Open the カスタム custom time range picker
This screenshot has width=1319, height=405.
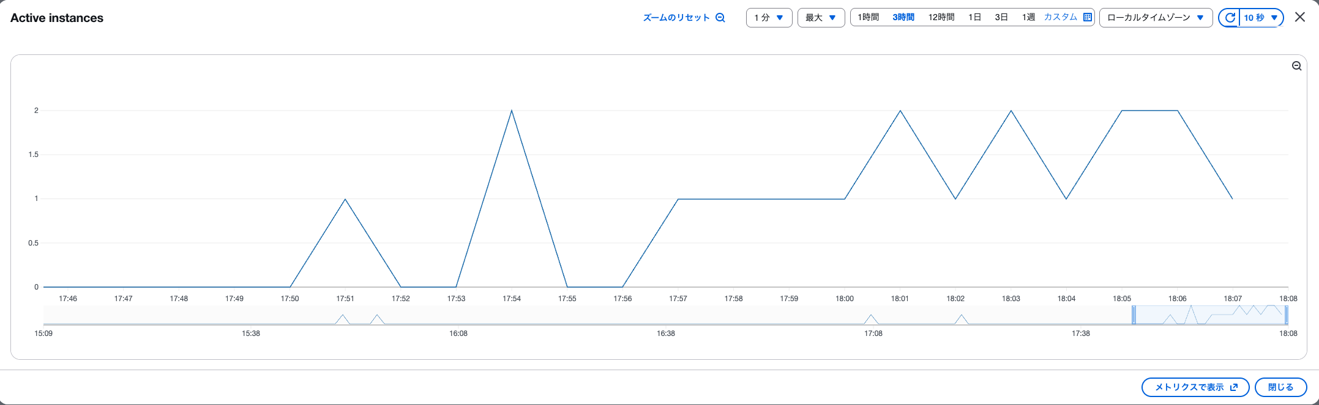coord(1067,17)
